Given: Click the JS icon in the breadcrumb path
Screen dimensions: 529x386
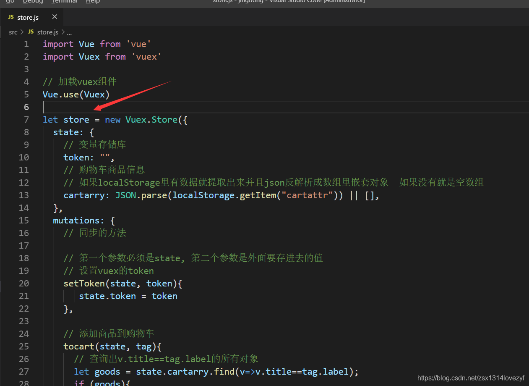Looking at the screenshot, I should coord(31,32).
